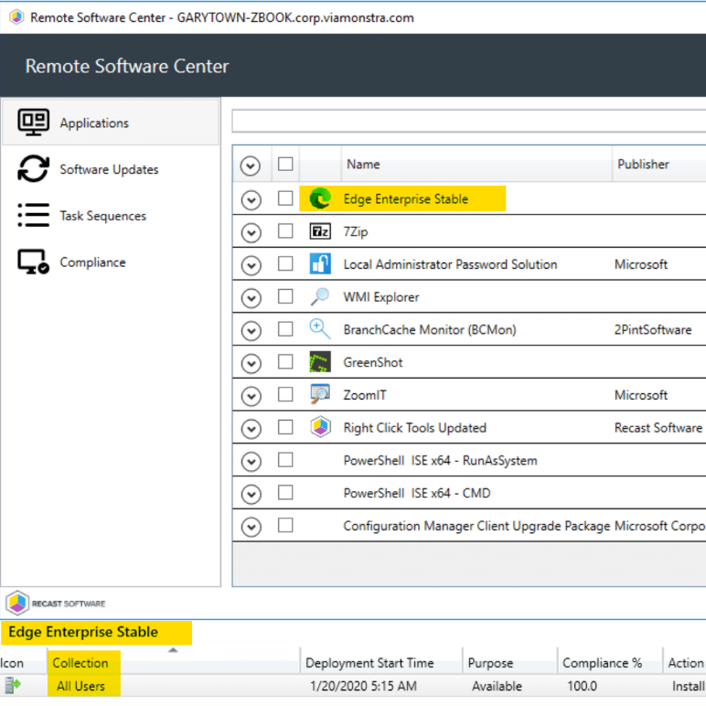Expand the Configuration Manager Client Upgrade row
706x706 pixels.
251,527
